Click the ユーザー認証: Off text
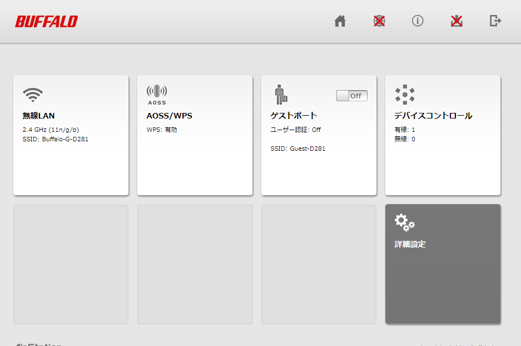Viewport: 521px width, 346px height. pos(296,130)
